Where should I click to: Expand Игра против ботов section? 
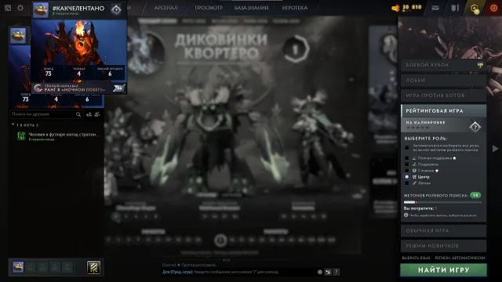pos(443,96)
